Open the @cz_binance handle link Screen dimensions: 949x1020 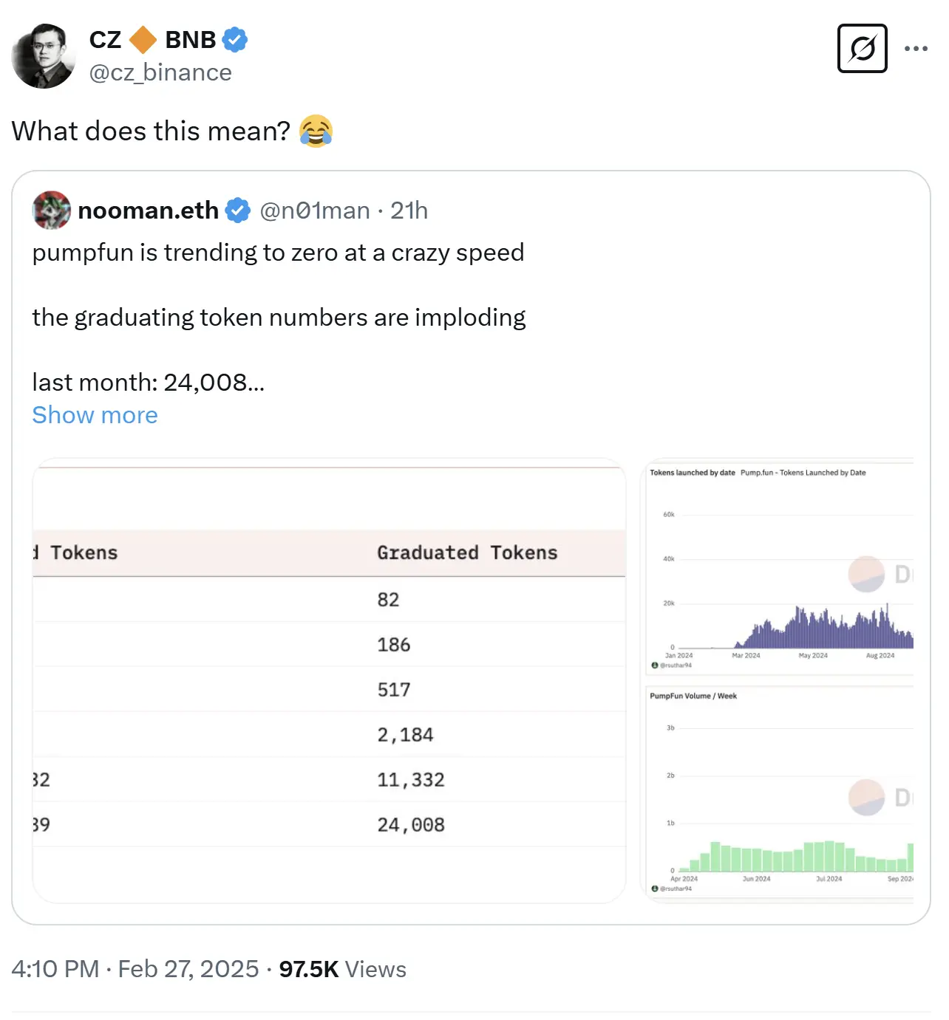point(160,72)
